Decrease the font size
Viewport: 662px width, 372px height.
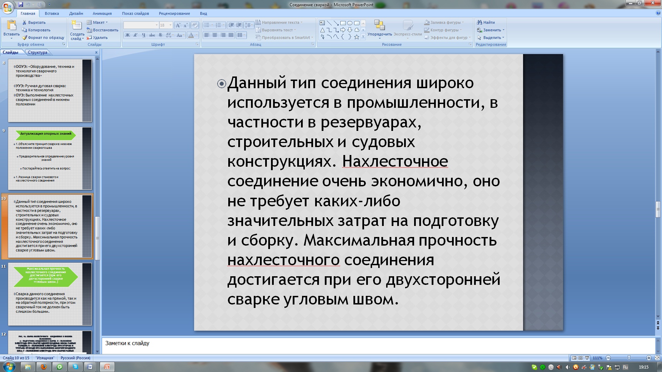click(x=185, y=25)
